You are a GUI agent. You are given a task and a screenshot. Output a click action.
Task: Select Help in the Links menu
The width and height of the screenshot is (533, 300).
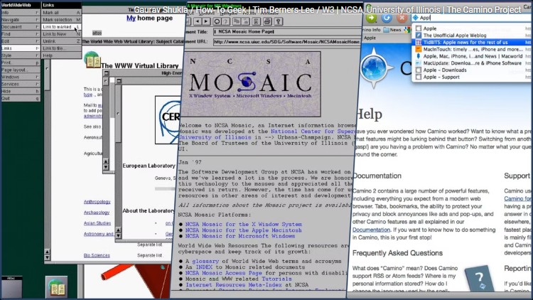click(62, 55)
